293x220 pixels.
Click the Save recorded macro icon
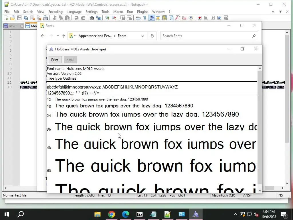click(x=226, y=18)
